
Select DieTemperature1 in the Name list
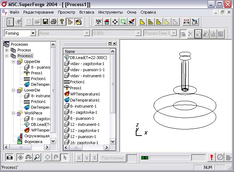(85, 100)
